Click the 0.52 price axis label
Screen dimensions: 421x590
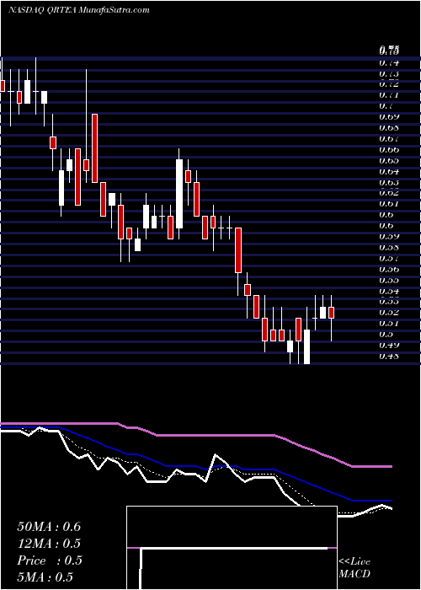click(389, 313)
